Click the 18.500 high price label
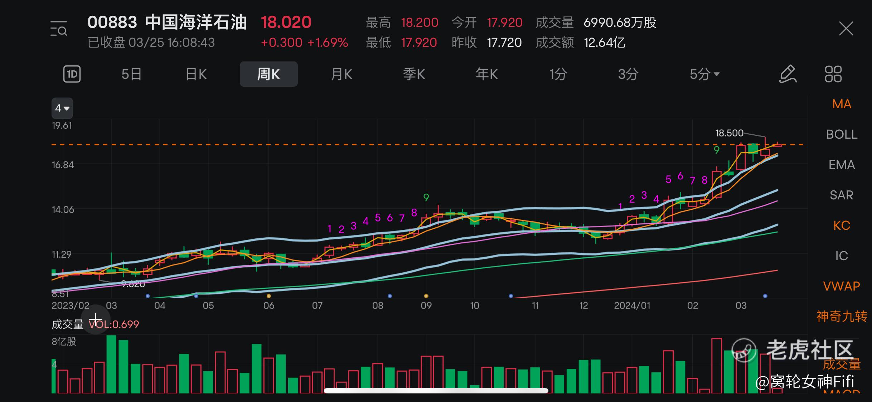The height and width of the screenshot is (402, 872). point(729,133)
